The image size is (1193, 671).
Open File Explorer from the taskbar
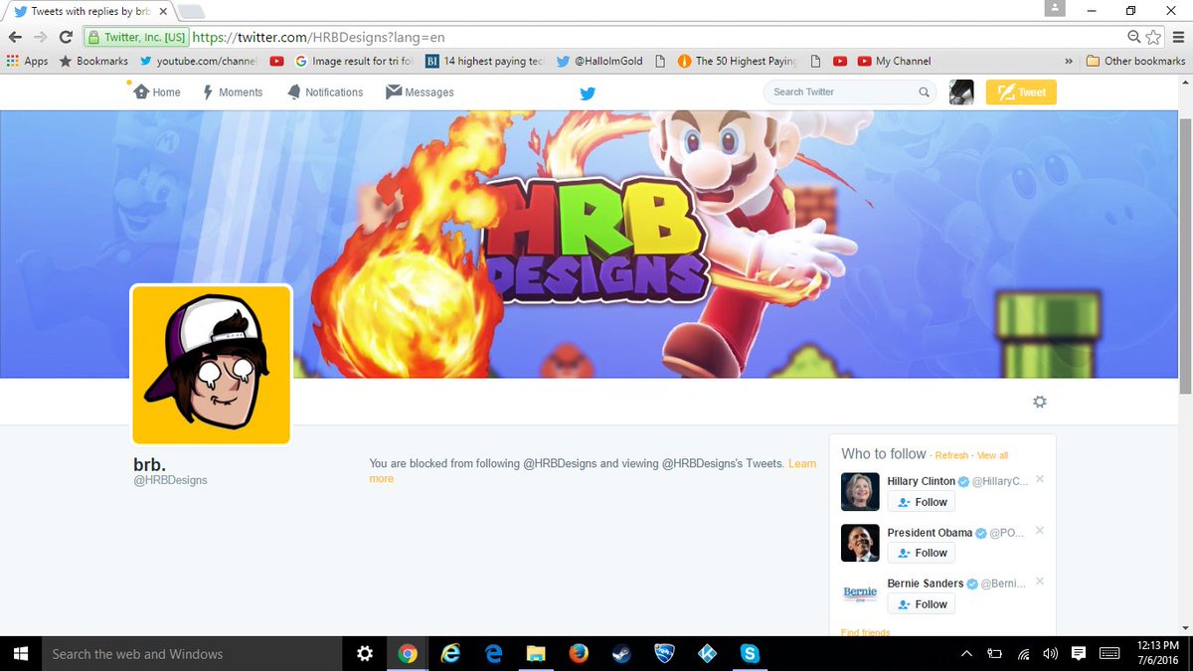(x=536, y=653)
